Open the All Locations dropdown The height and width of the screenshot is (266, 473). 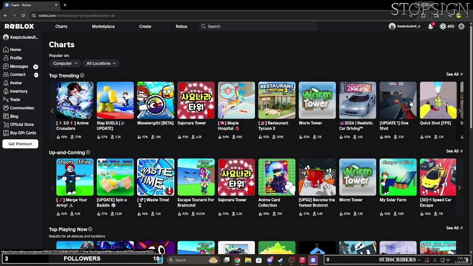tap(101, 64)
